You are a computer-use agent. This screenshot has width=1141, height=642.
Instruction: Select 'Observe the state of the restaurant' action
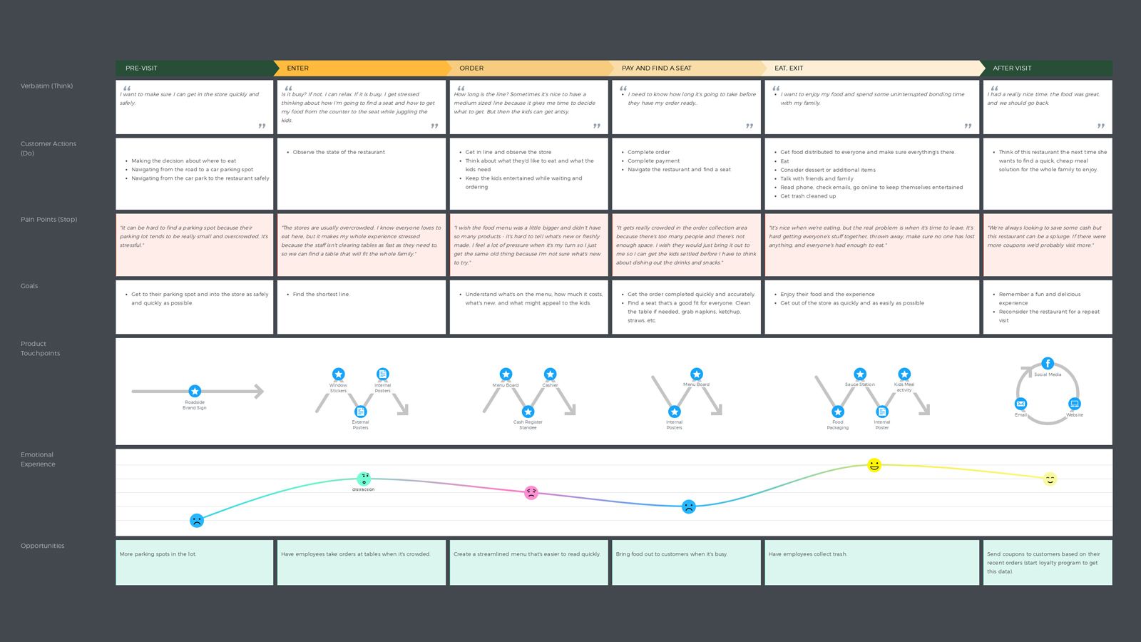pos(339,152)
